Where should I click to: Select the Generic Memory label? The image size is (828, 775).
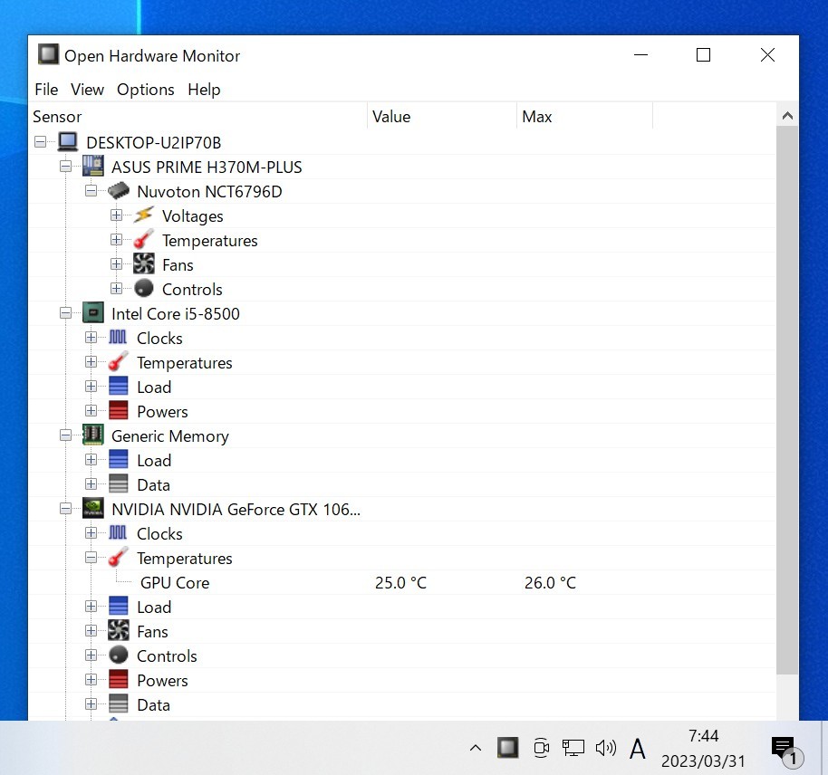click(170, 436)
